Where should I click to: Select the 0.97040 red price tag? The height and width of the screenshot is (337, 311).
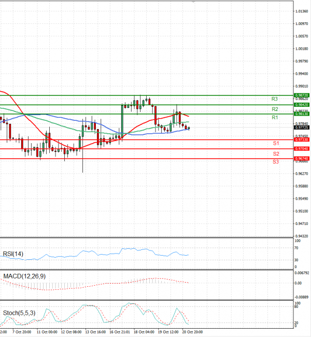pyautogui.click(x=302, y=149)
